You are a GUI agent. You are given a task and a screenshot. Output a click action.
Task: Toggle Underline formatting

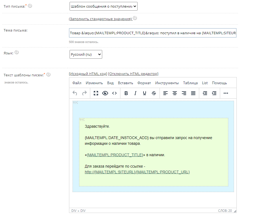click(145, 93)
